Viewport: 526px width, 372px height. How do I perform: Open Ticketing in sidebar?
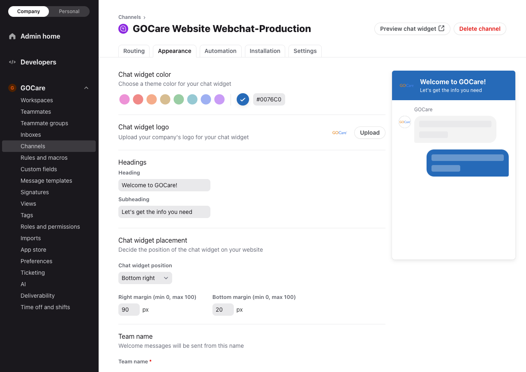pos(49,273)
